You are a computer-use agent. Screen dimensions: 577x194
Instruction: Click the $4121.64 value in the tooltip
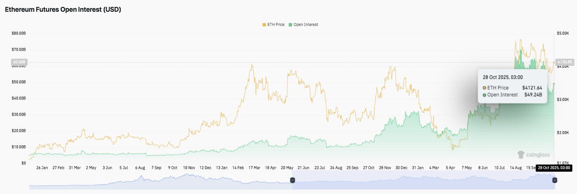point(532,88)
